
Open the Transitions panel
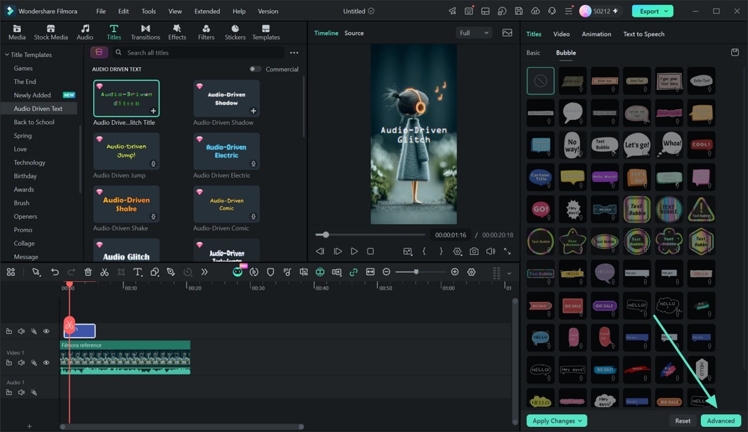click(x=146, y=32)
